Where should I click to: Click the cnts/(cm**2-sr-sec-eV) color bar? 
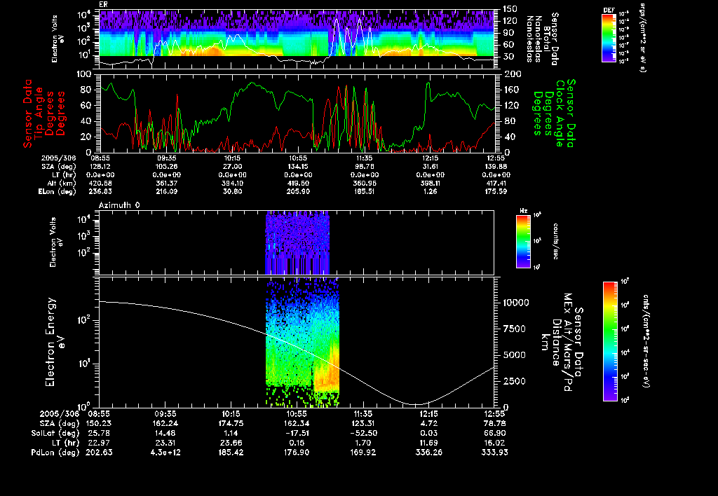[x=609, y=341]
